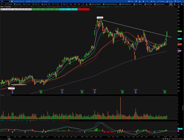Click the stamp icon after the line tool
This screenshot has height=140, width=184.
click(87, 4)
